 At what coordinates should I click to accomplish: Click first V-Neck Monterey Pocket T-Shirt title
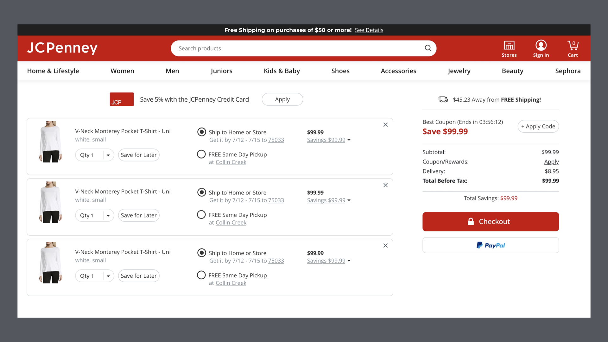tap(123, 131)
